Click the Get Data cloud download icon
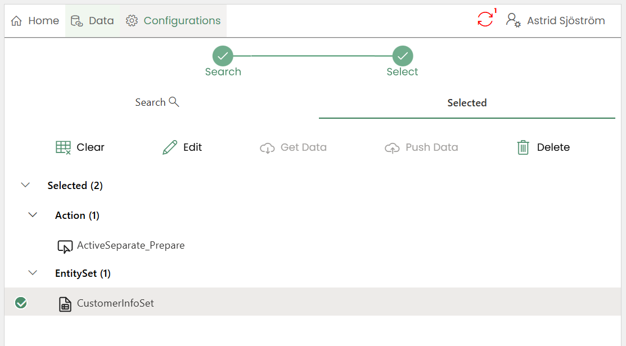Screen dimensions: 626x346 267,148
